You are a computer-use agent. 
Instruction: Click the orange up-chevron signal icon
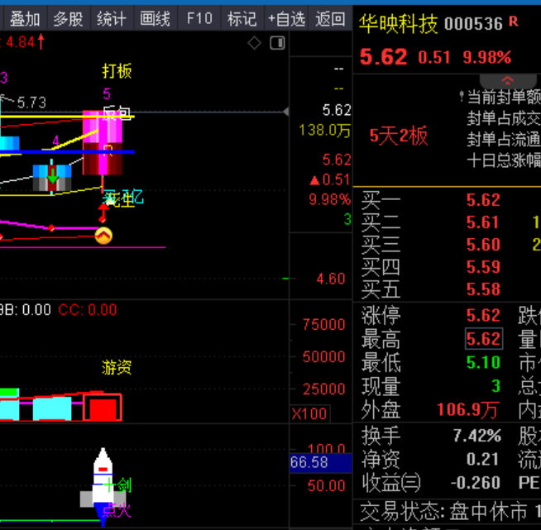[103, 236]
